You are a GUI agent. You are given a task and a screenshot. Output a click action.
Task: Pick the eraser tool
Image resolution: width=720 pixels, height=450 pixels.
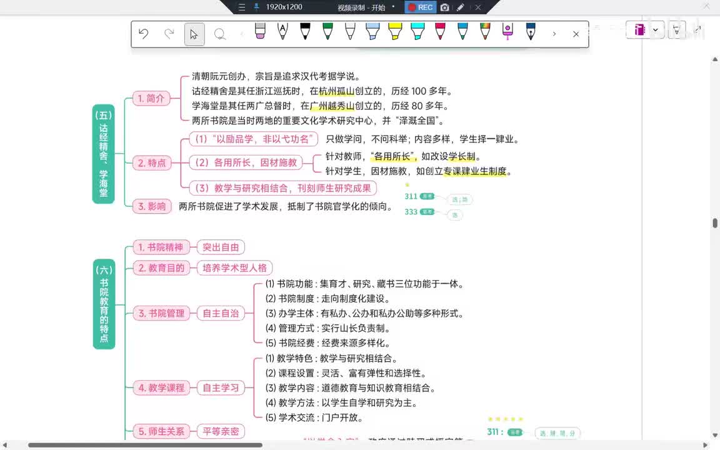(260, 31)
